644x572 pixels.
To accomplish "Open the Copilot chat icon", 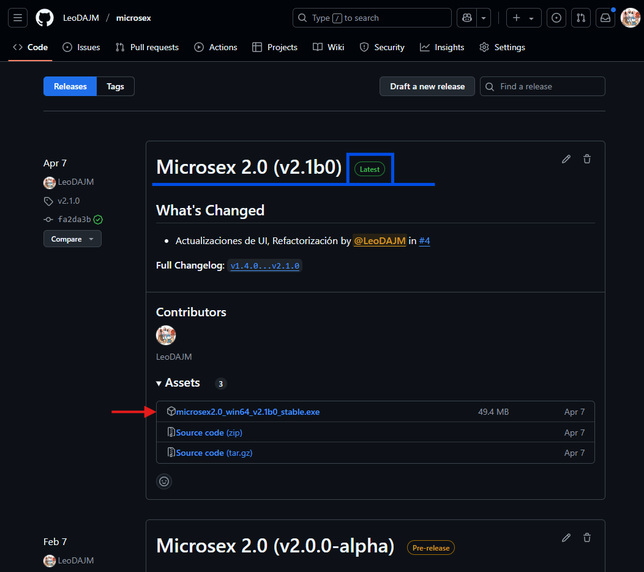I will [x=467, y=18].
